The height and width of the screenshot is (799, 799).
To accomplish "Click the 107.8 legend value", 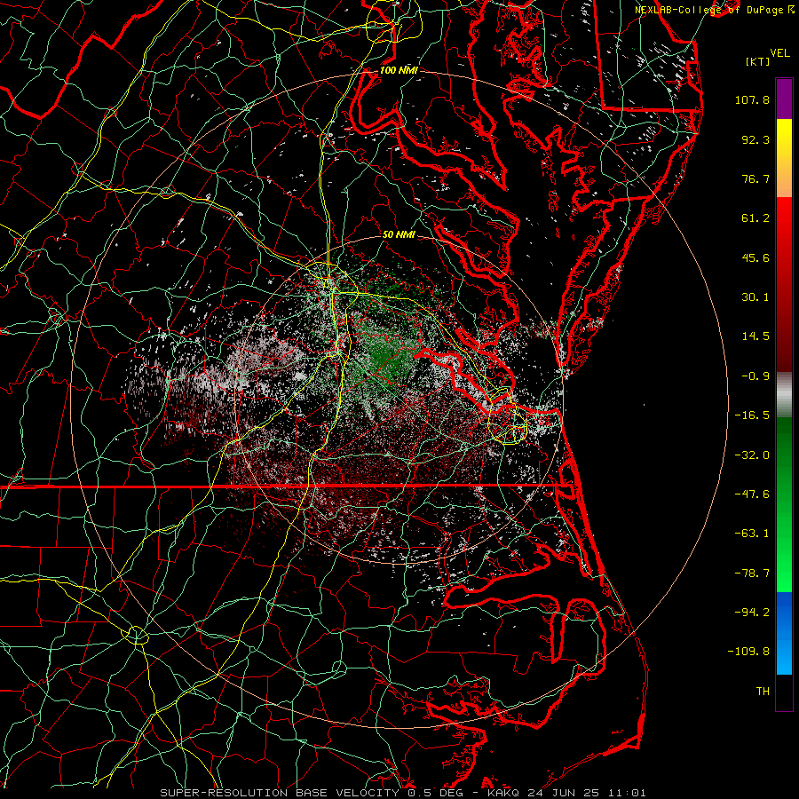I will point(752,99).
